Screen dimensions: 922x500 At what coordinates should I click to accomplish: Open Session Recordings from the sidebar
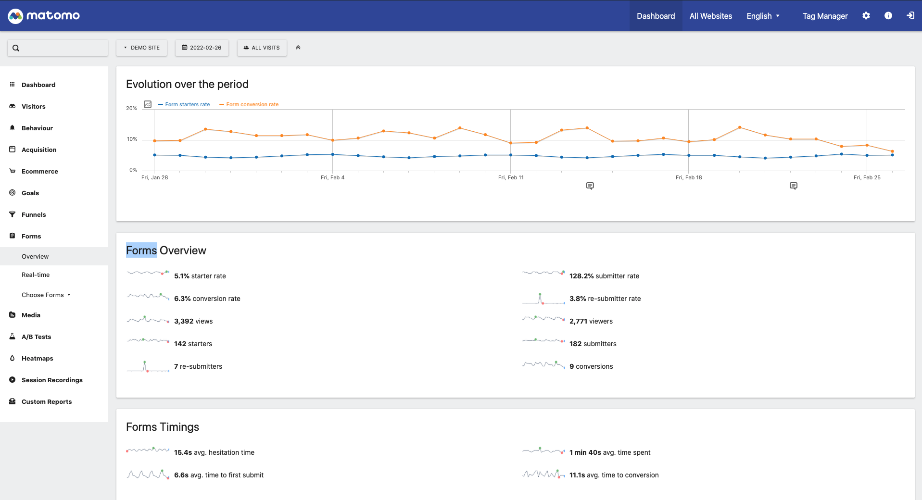tap(52, 380)
